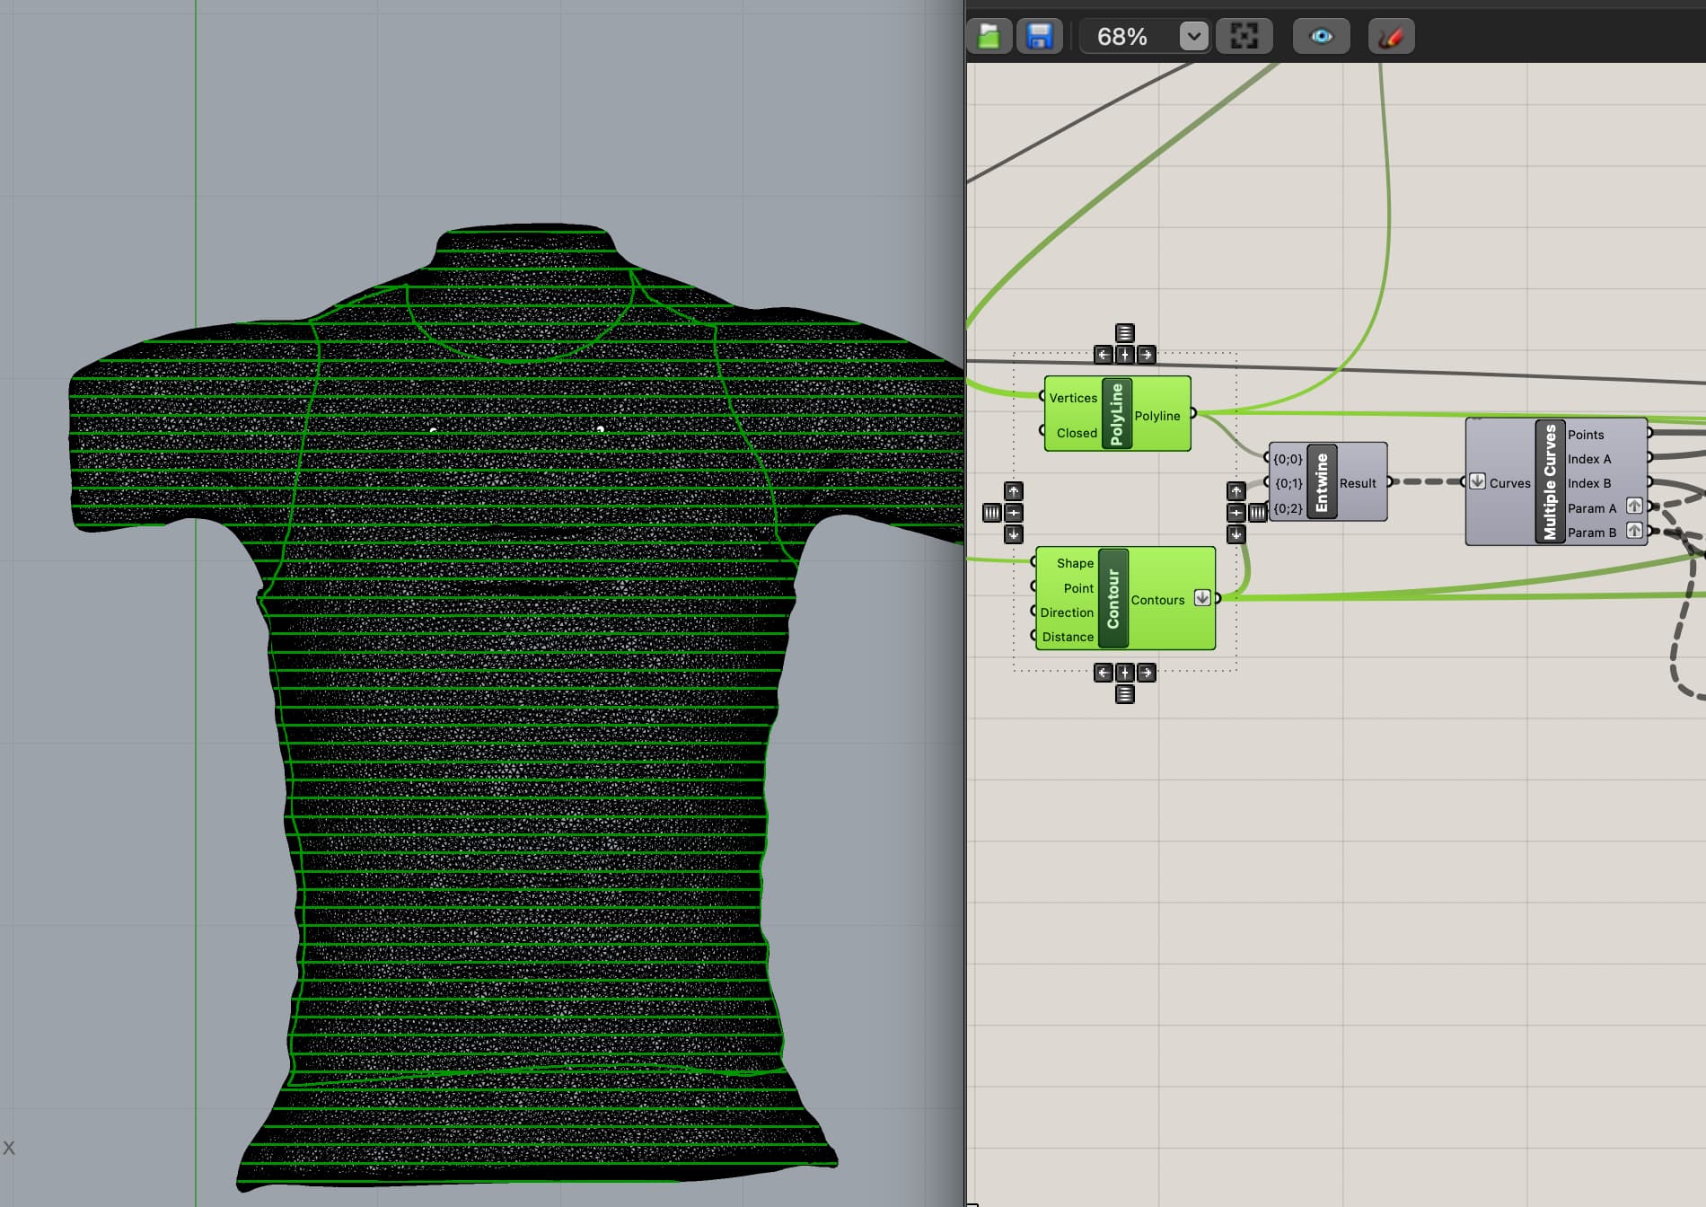Click the right arrow widget below the Contour component
1706x1207 pixels.
(1147, 673)
